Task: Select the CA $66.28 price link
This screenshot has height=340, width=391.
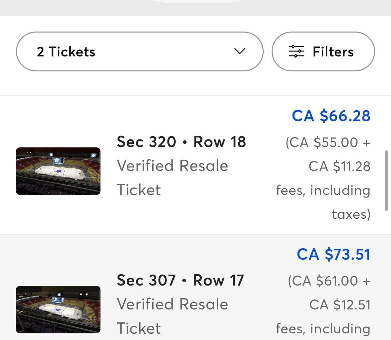Action: point(331,116)
